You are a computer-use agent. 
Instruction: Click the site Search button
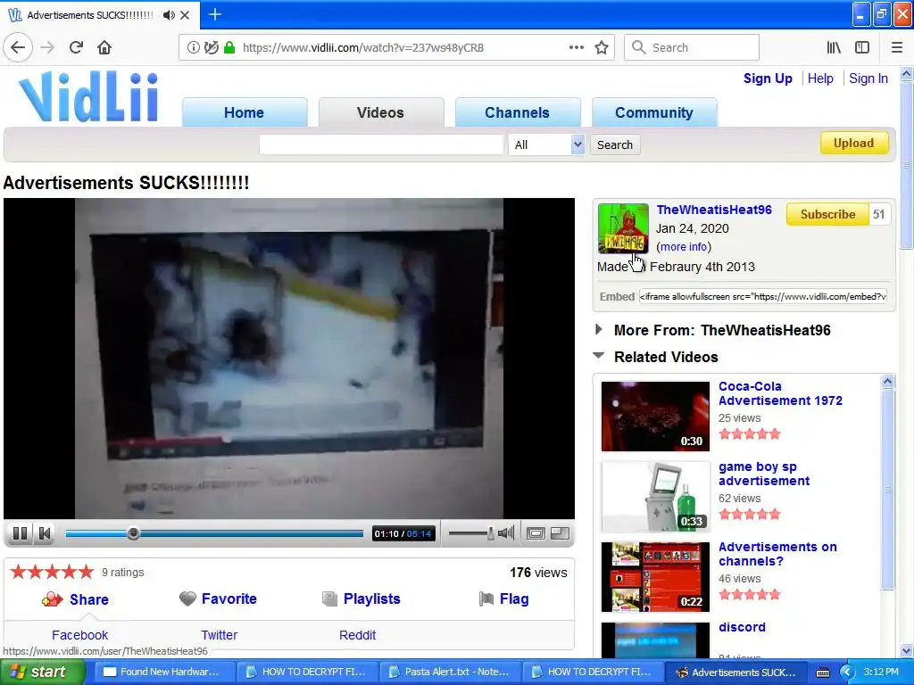(615, 145)
